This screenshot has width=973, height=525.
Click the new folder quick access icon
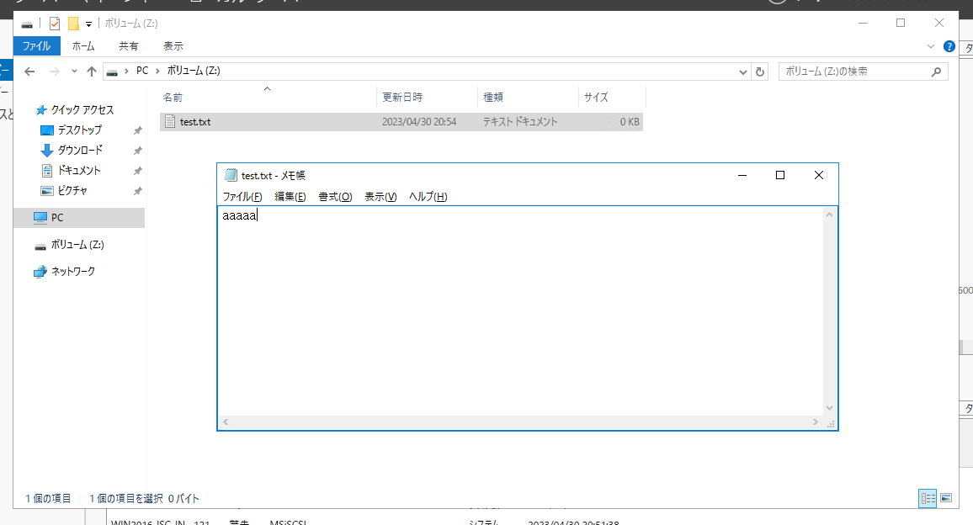point(73,24)
